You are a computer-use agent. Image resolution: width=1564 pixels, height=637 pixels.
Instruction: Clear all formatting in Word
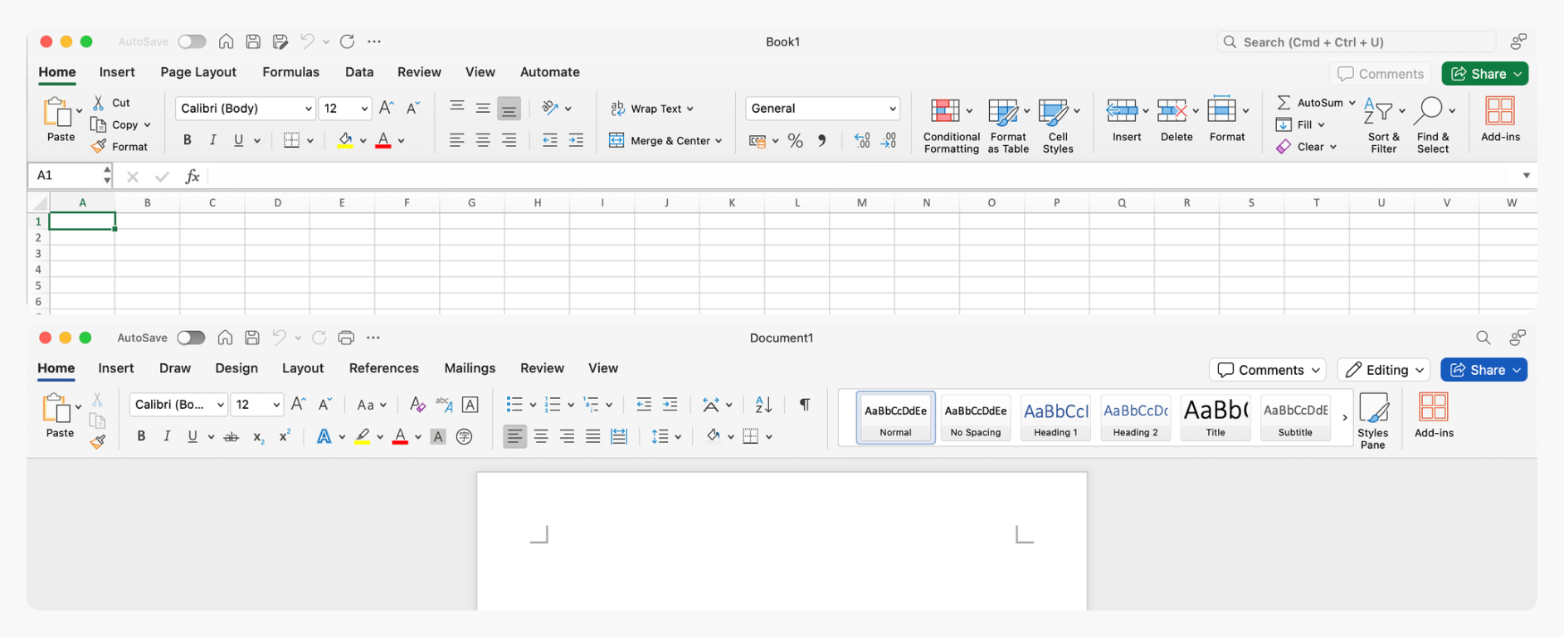(417, 404)
